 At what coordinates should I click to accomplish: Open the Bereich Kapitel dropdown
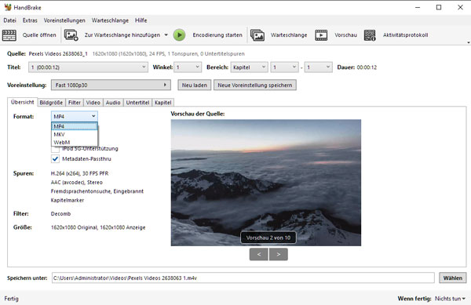point(250,67)
